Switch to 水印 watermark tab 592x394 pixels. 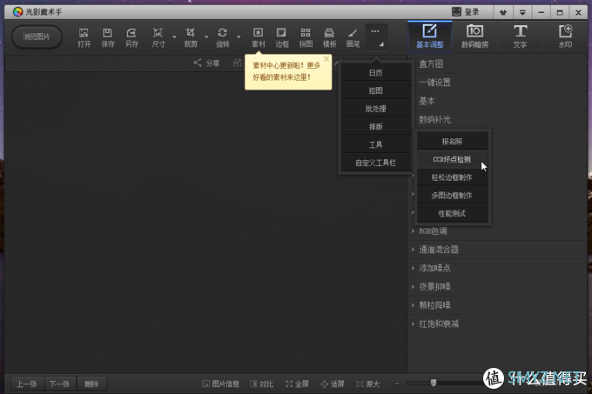pyautogui.click(x=565, y=37)
